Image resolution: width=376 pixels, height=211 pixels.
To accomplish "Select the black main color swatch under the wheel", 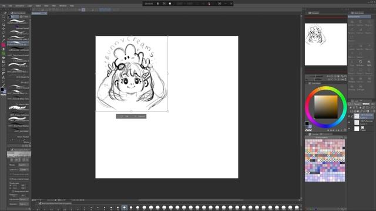I will click(307, 124).
